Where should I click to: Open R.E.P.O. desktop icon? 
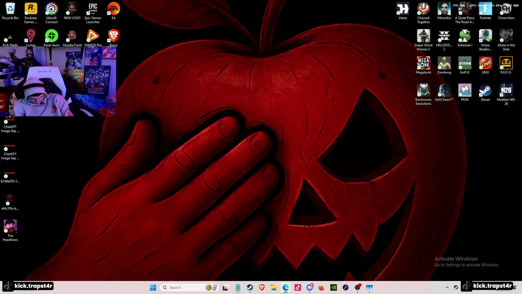506,66
